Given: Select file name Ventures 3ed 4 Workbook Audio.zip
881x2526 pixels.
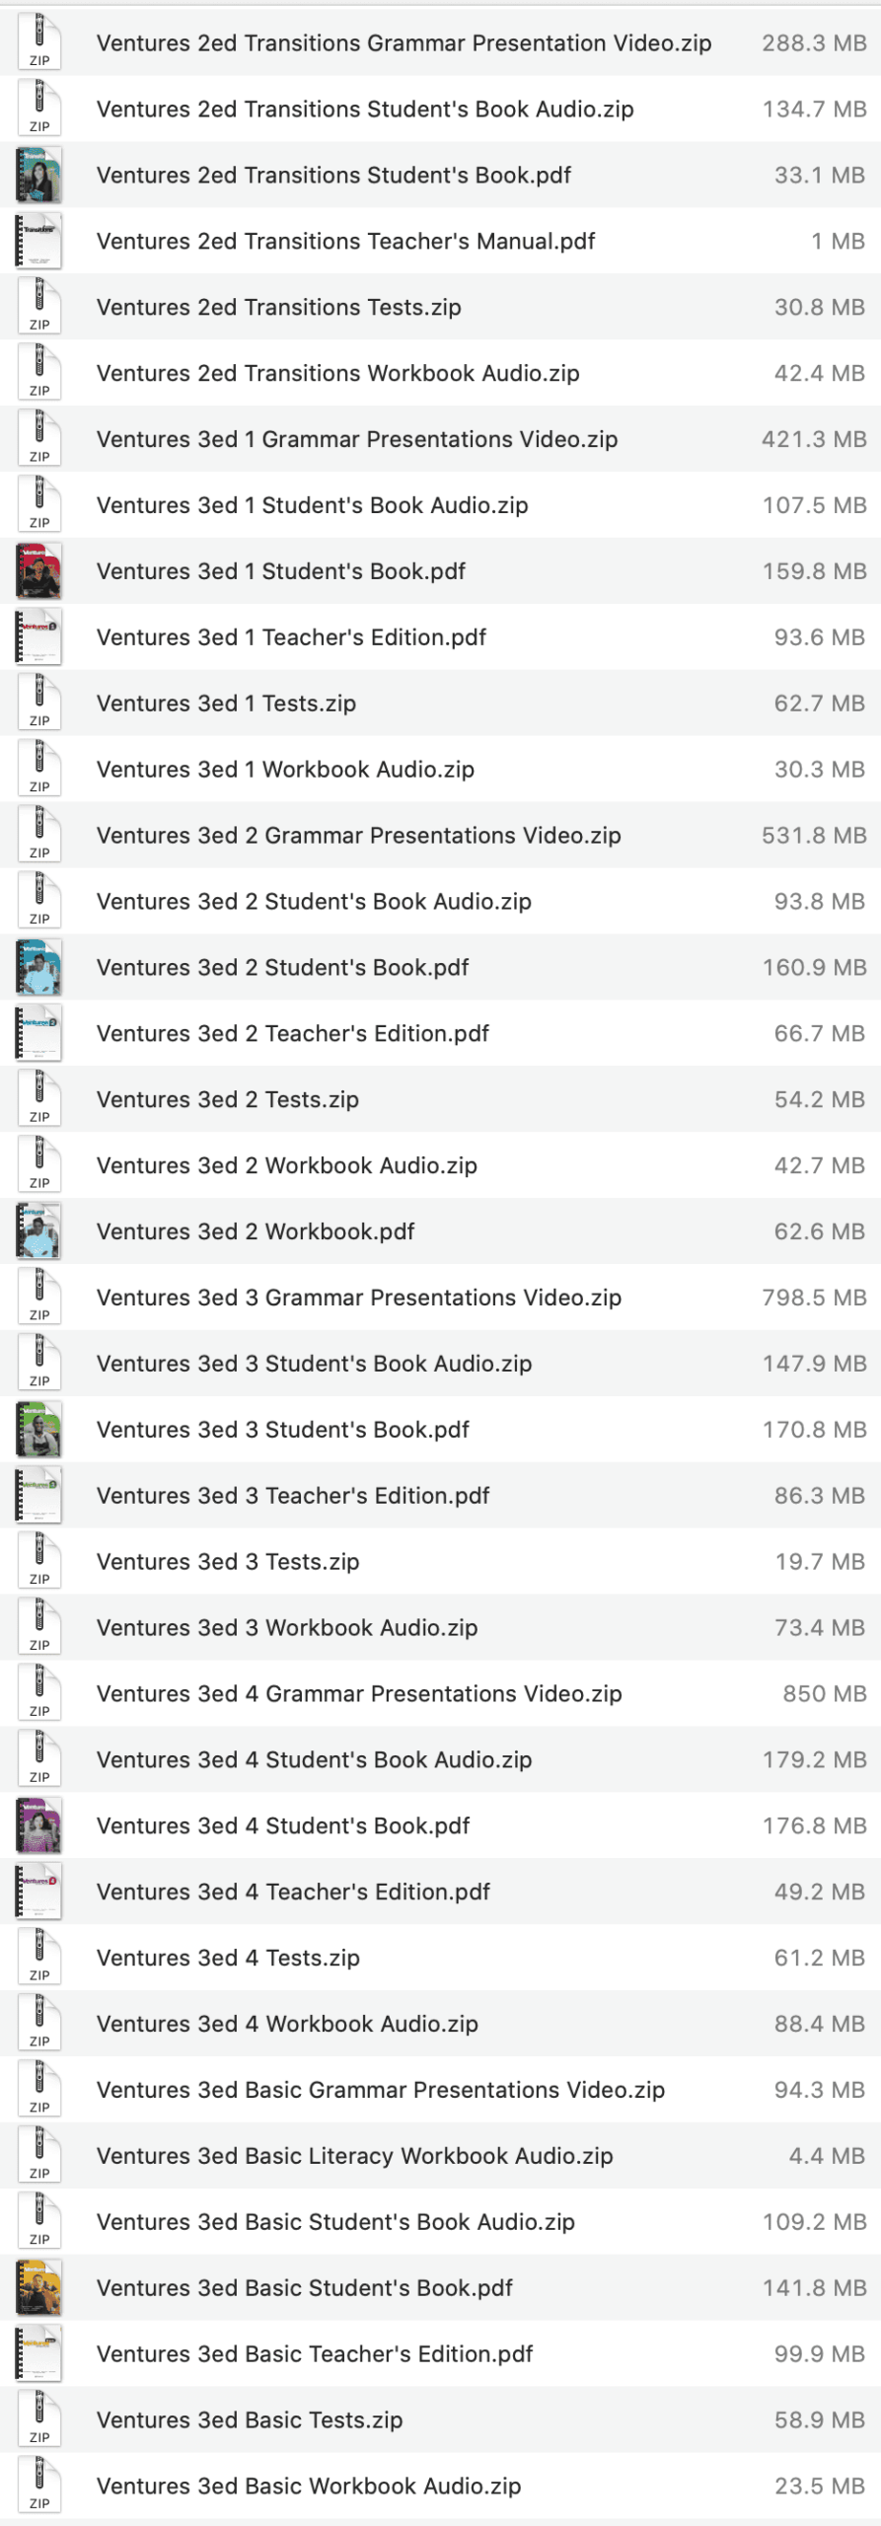Looking at the screenshot, I should tap(287, 2026).
